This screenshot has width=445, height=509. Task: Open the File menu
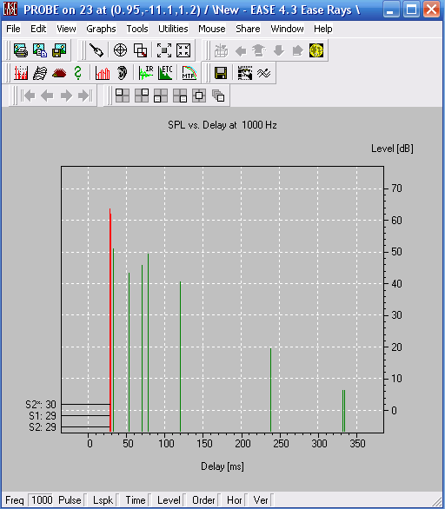pos(13,29)
